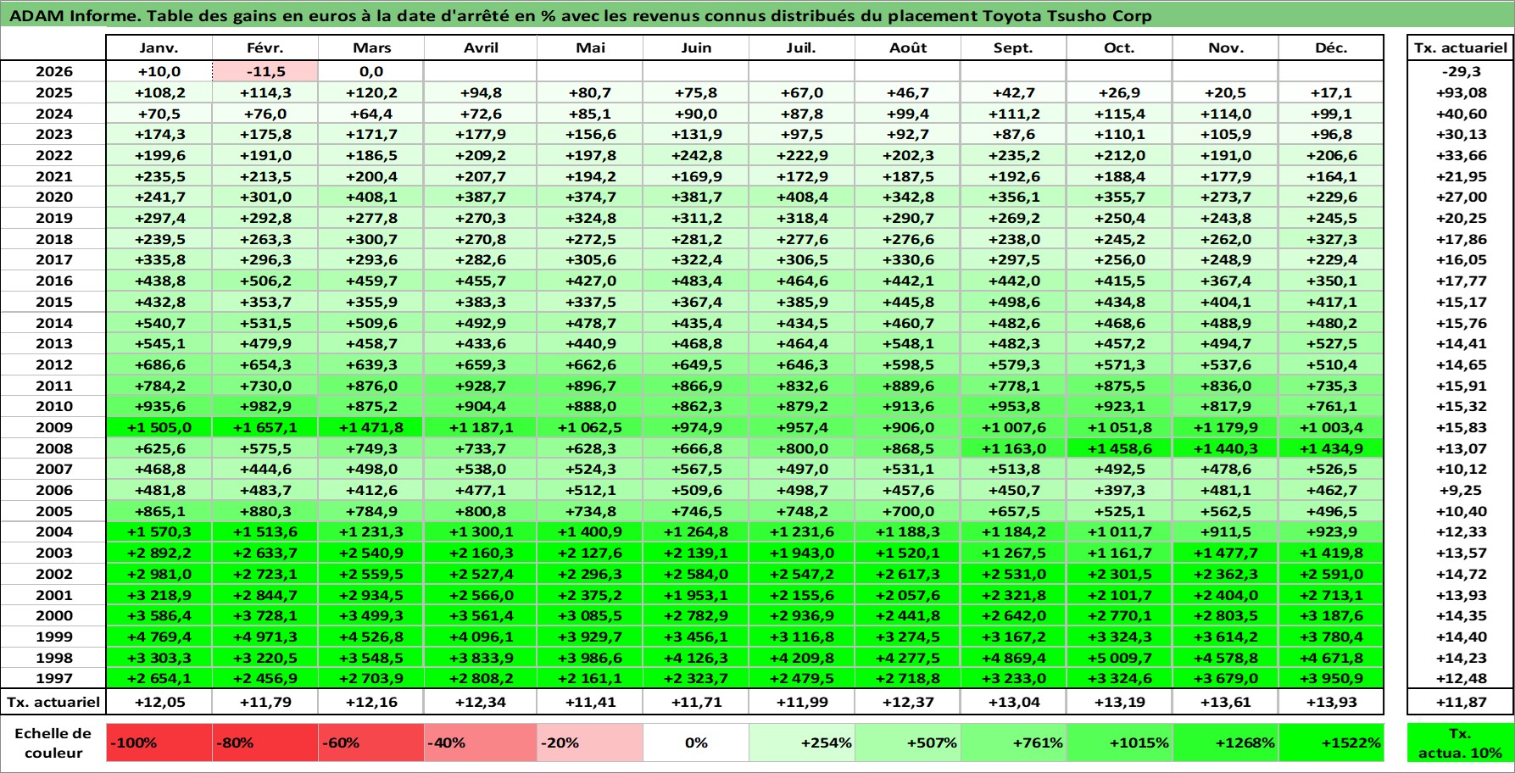Click the +2 981,0 cell in 2002
1515x773 pixels.
[159, 574]
